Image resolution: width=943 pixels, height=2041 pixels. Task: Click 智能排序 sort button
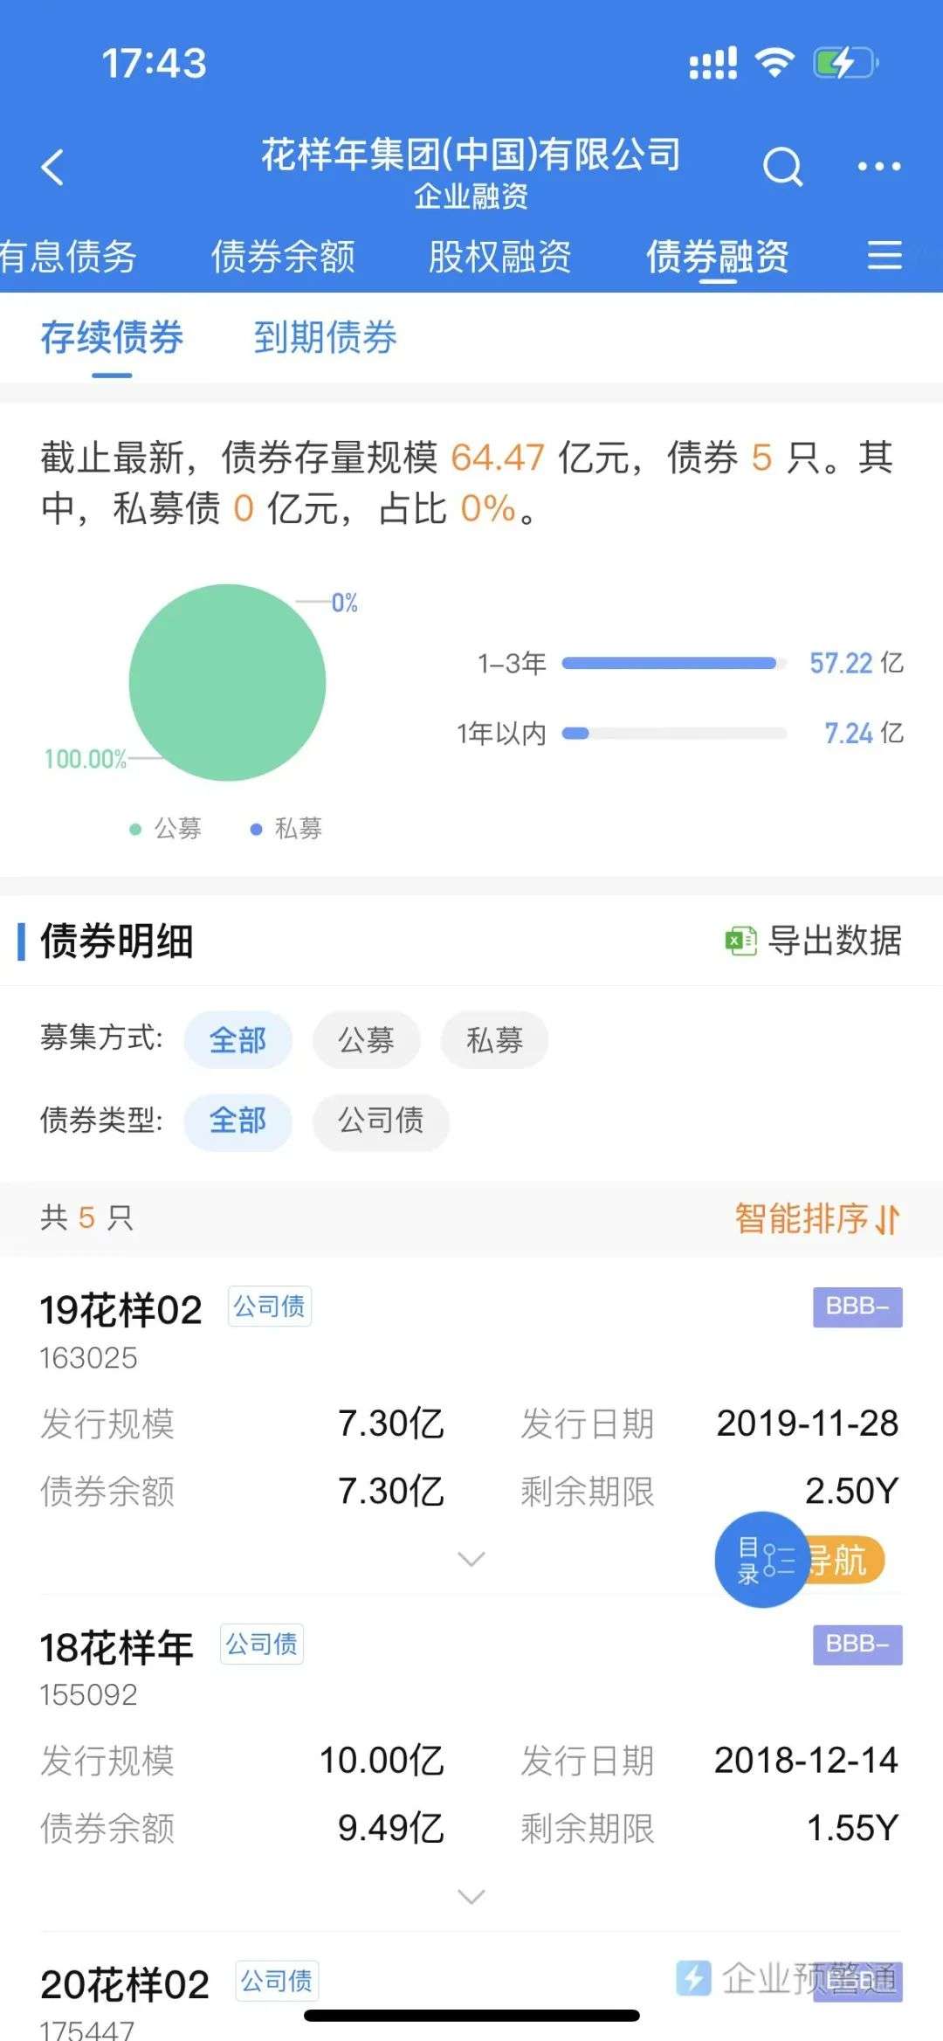pyautogui.click(x=817, y=1219)
